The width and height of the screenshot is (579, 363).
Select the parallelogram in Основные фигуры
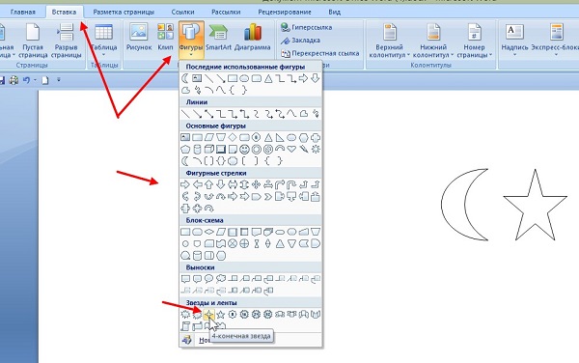(209, 138)
